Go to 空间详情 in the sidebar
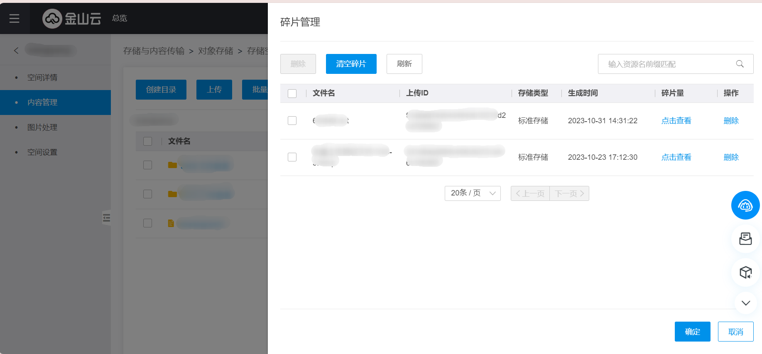 point(42,78)
